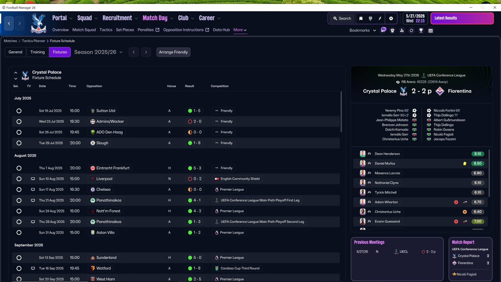The width and height of the screenshot is (501, 282).
Task: Click the fixture list vertical scrollbar
Action: [341, 112]
